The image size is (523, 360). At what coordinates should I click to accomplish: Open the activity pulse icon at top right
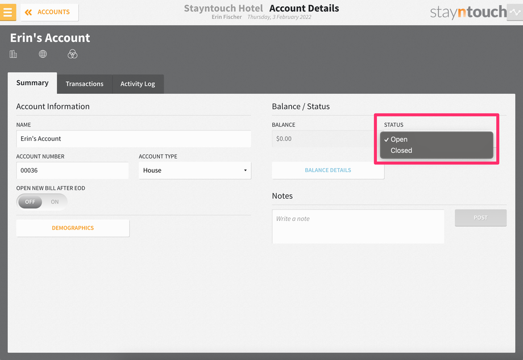pos(515,12)
